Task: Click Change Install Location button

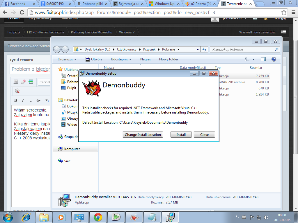Action: coord(143,135)
